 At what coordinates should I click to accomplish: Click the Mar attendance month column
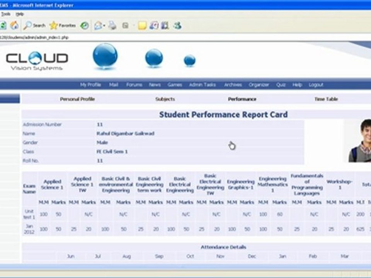click(345, 256)
